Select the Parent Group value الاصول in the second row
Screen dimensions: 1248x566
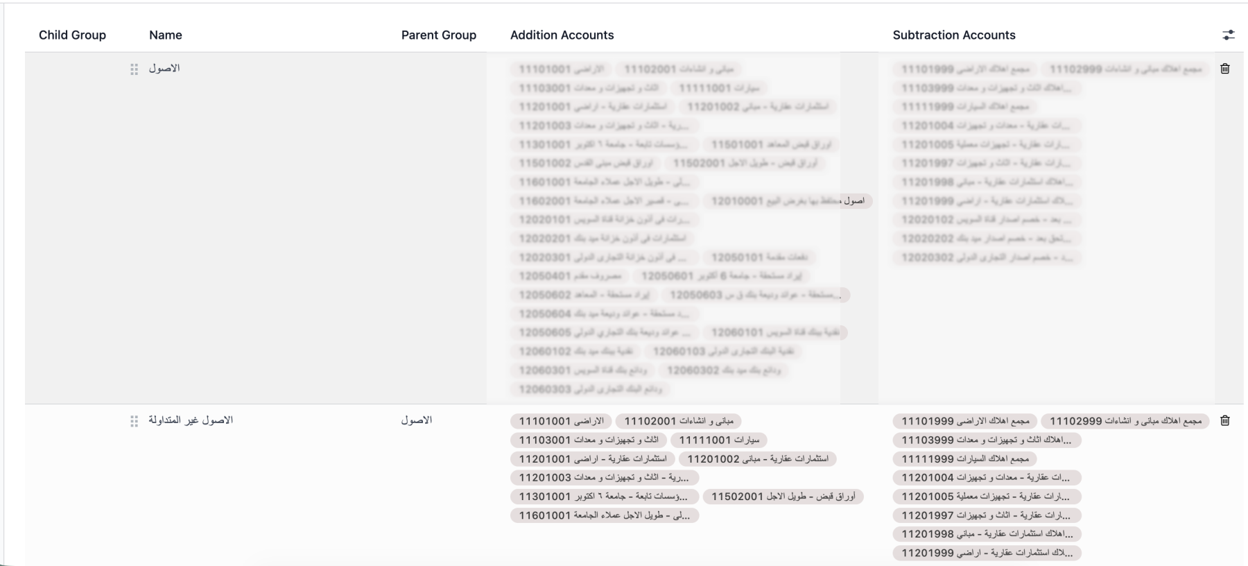pyautogui.click(x=417, y=420)
